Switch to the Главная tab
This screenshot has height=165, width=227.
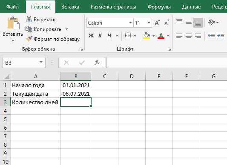click(x=40, y=7)
